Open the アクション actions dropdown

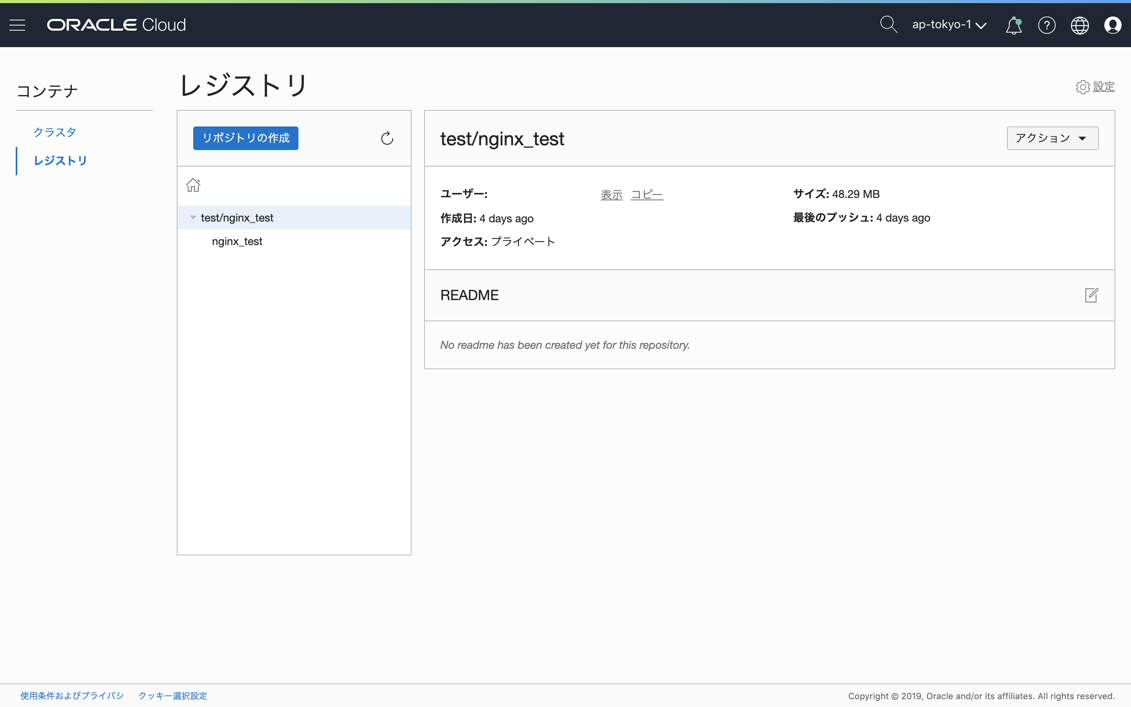click(x=1052, y=137)
